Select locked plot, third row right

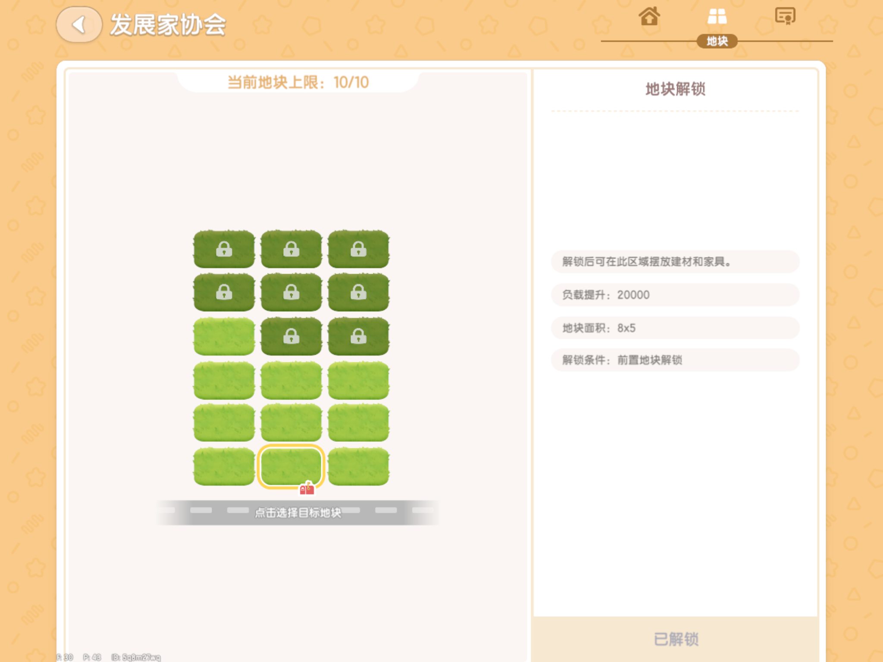pos(358,336)
